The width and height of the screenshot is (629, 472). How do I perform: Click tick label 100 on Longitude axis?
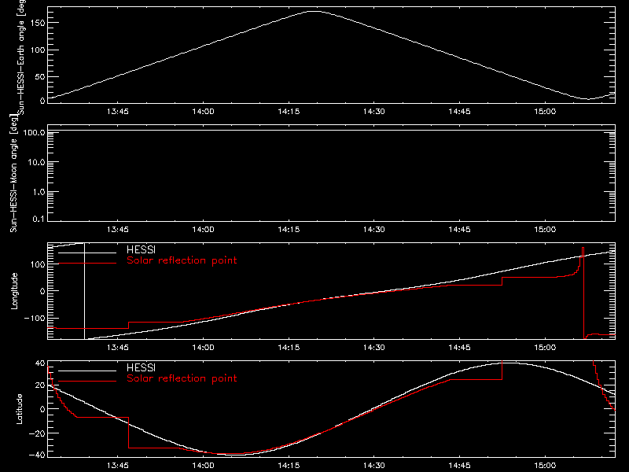pos(38,264)
